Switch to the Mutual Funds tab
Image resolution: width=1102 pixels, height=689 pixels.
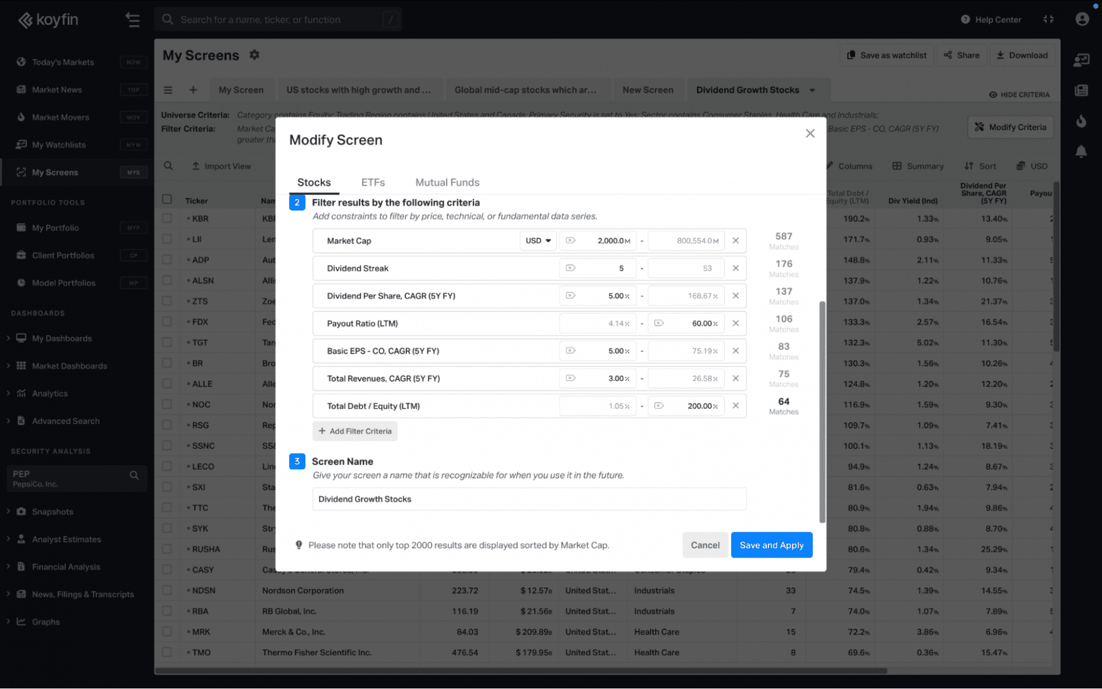[447, 182]
